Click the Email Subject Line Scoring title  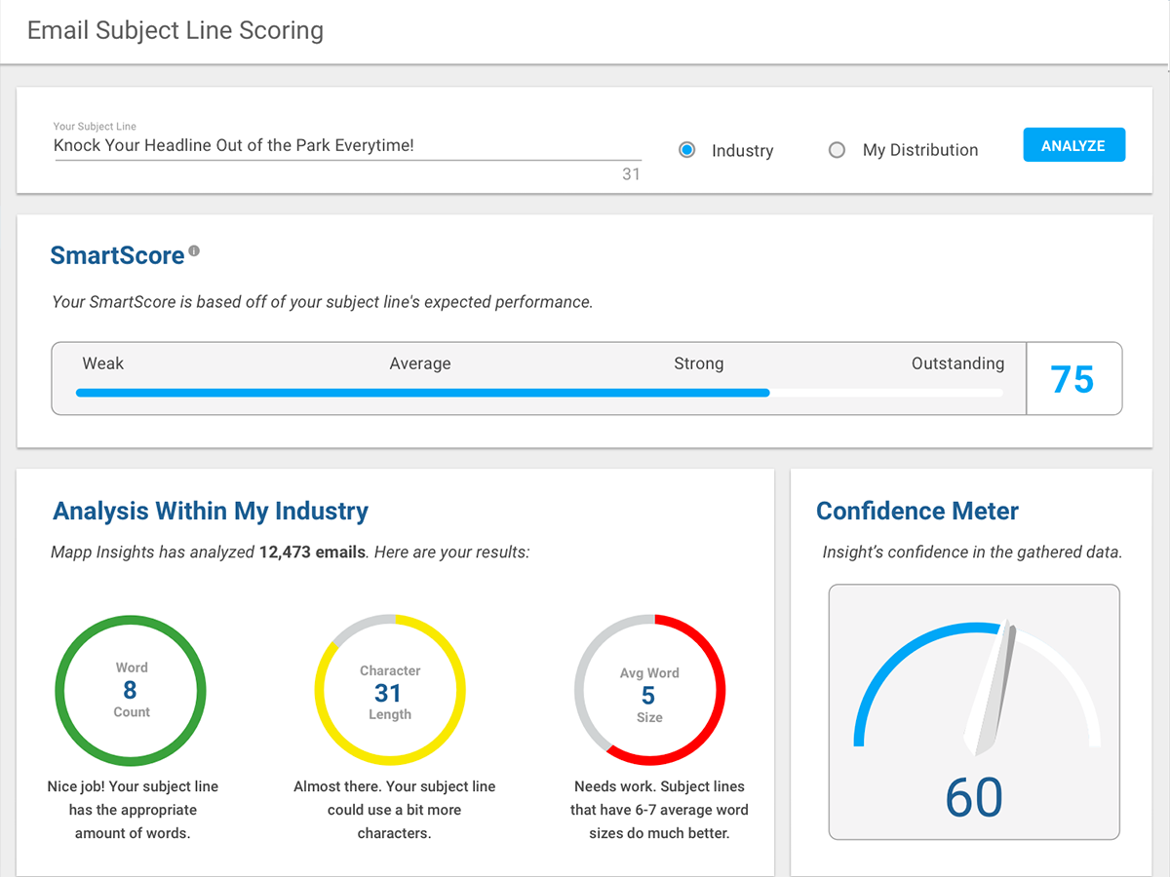pos(175,30)
